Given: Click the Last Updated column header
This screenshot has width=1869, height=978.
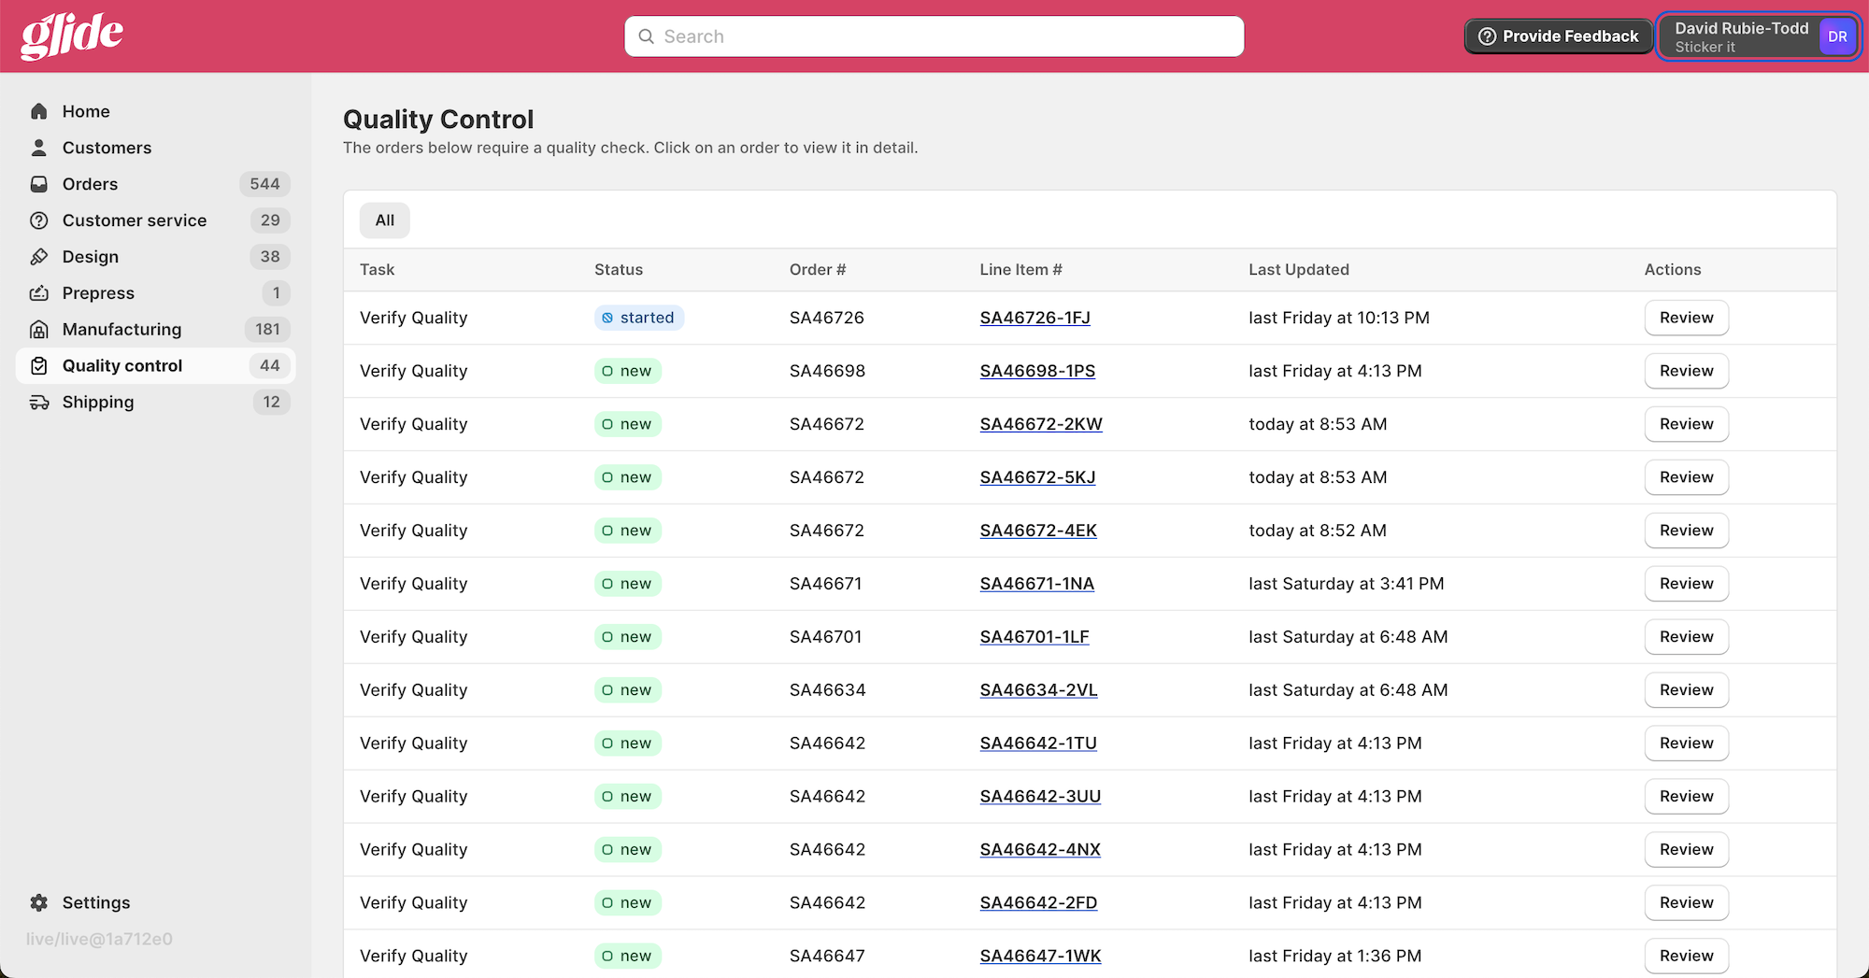Looking at the screenshot, I should 1299,270.
